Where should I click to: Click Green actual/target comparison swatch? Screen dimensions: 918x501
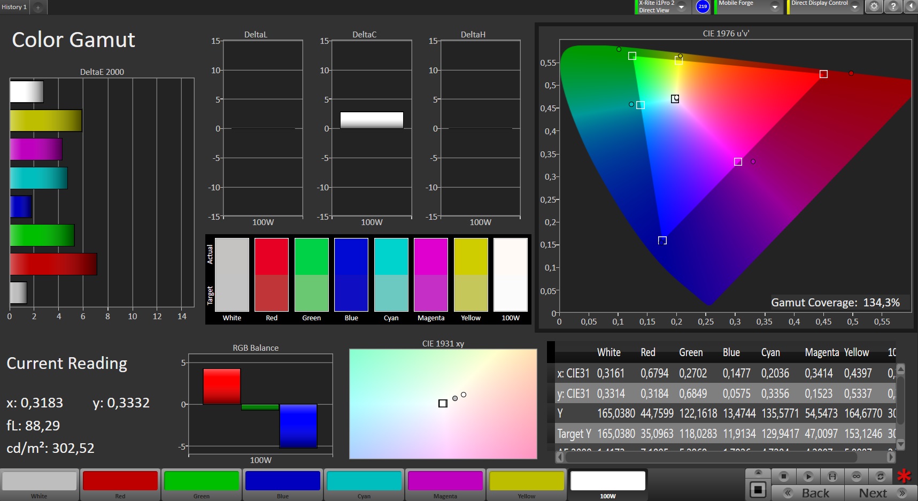click(x=311, y=275)
